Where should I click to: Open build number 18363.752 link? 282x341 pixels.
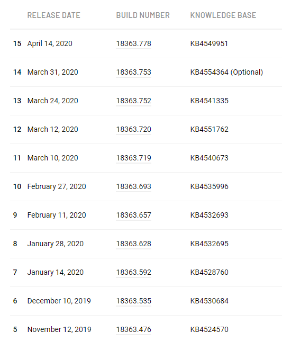[134, 101]
